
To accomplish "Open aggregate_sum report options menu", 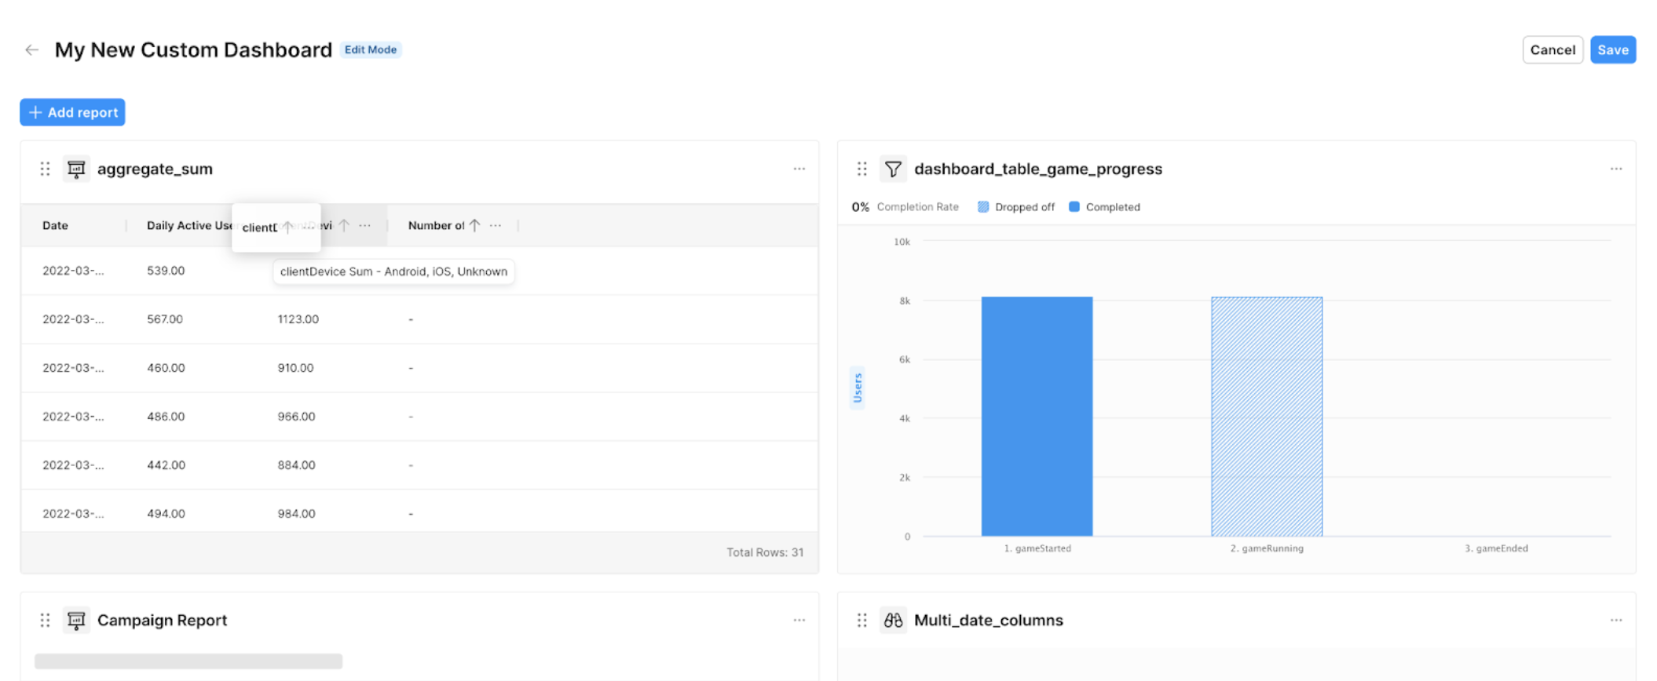I will pos(799,169).
